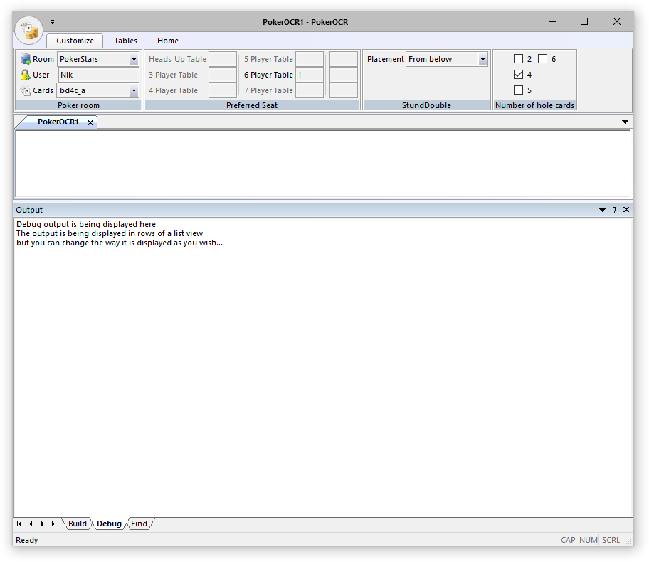Expand the Room dropdown showing PokerStars
The width and height of the screenshot is (649, 562).
(134, 60)
